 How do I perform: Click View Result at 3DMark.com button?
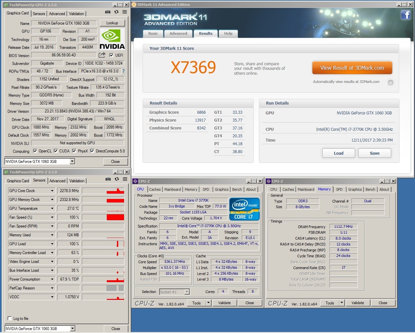point(352,68)
